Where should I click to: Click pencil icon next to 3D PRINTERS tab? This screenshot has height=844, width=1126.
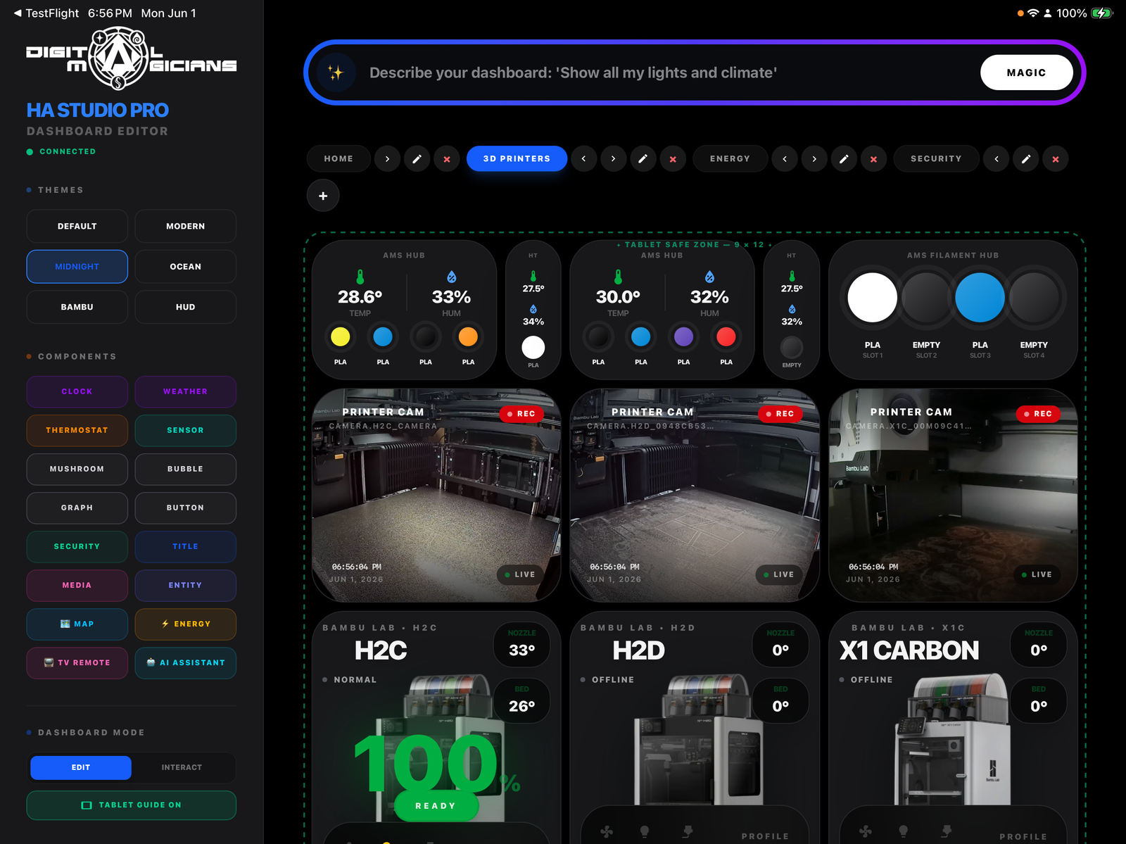coord(643,159)
